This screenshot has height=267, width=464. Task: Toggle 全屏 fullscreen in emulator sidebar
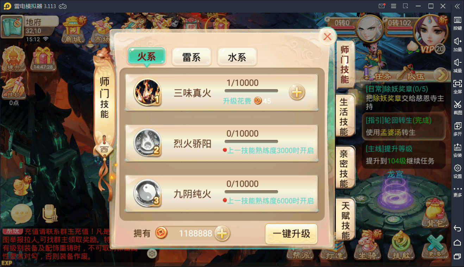[x=457, y=86]
